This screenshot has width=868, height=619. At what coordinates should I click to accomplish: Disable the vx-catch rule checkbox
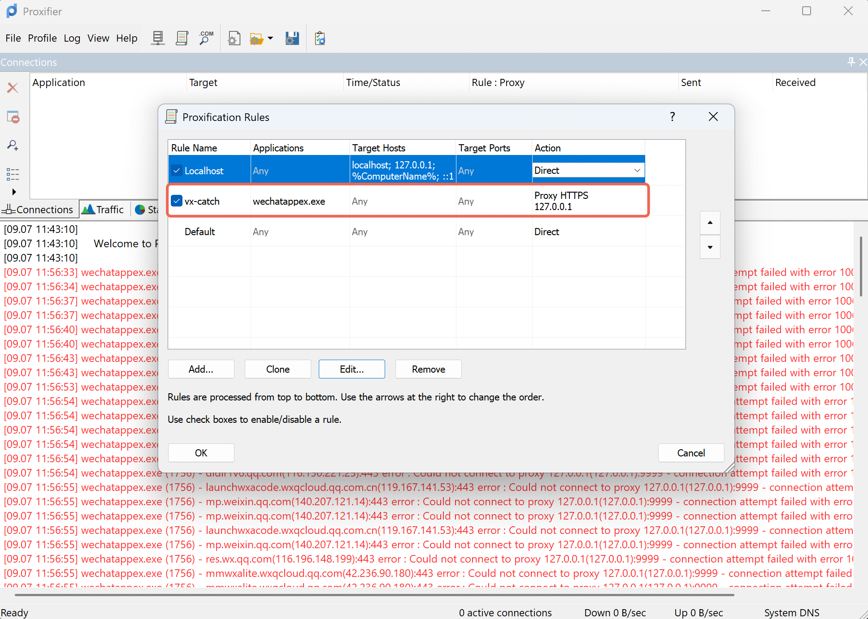click(x=177, y=201)
